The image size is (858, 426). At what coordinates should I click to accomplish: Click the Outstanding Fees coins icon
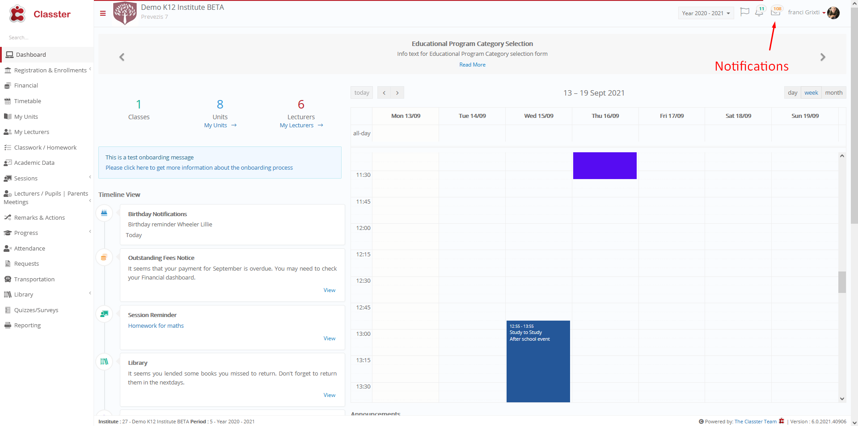(x=104, y=257)
